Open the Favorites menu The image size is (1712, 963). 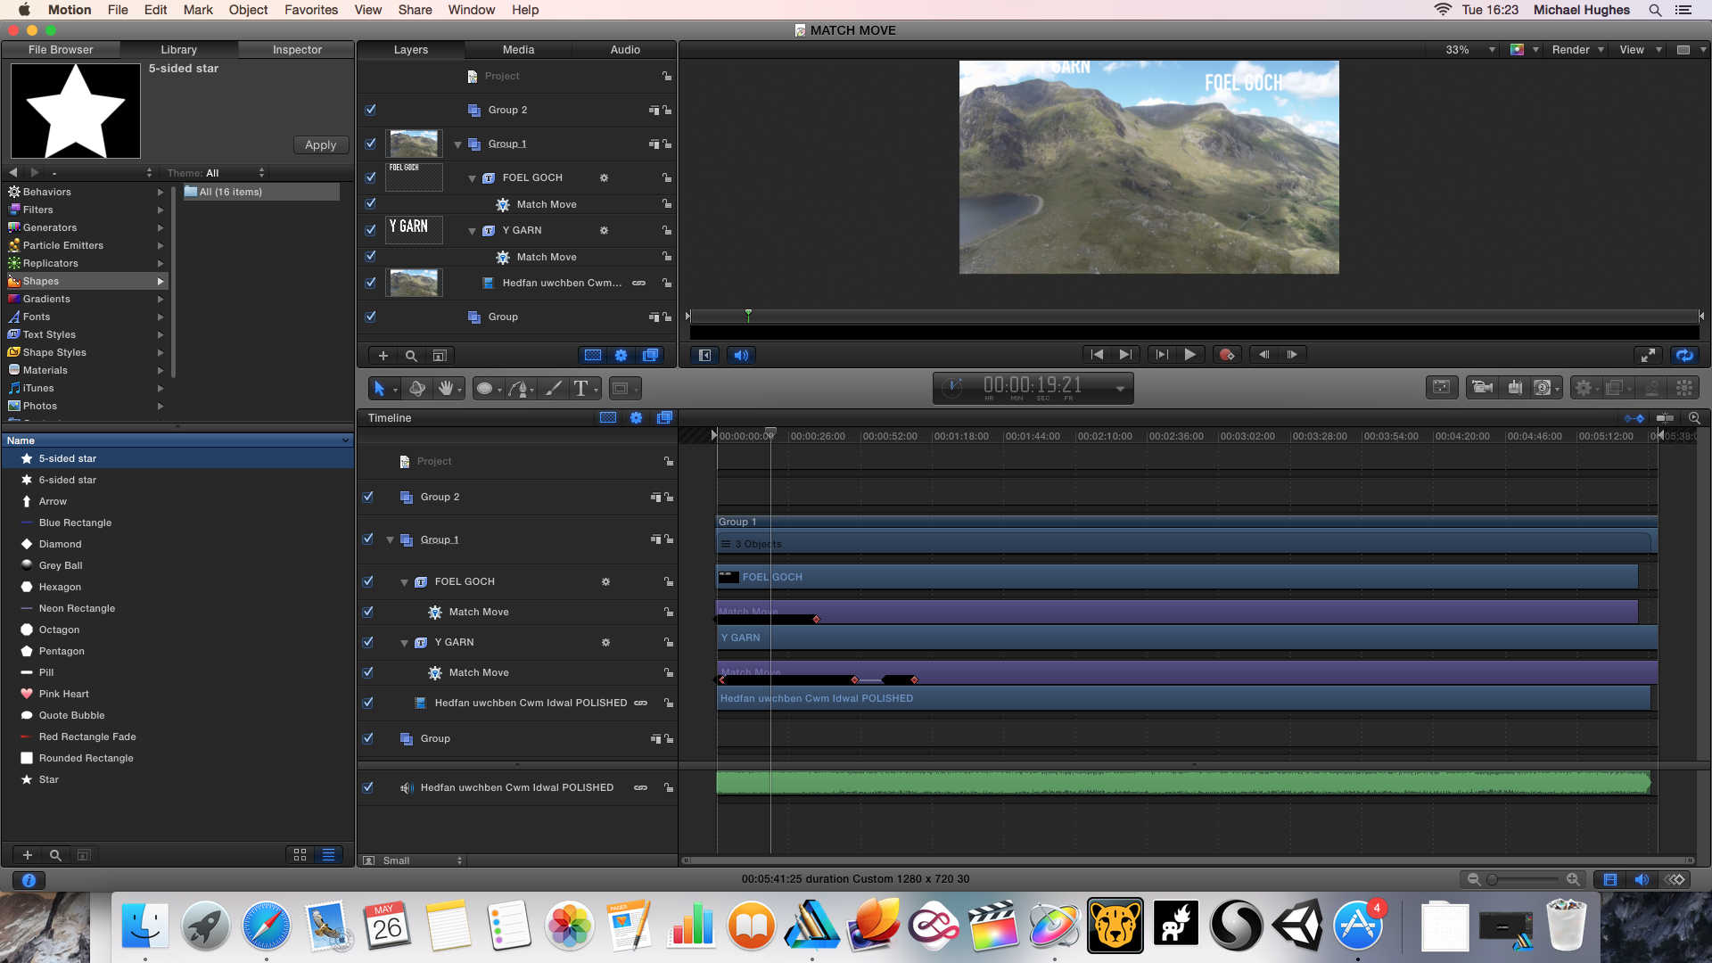click(x=310, y=10)
